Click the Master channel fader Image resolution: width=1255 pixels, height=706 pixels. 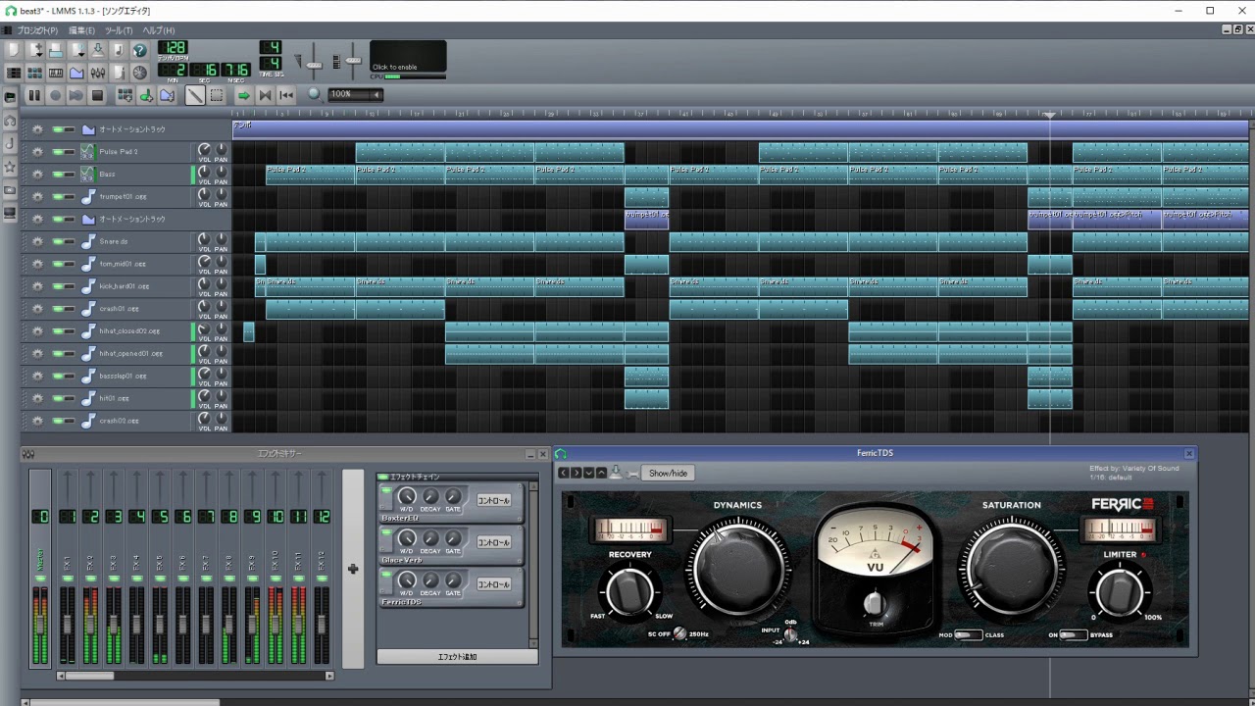[40, 623]
